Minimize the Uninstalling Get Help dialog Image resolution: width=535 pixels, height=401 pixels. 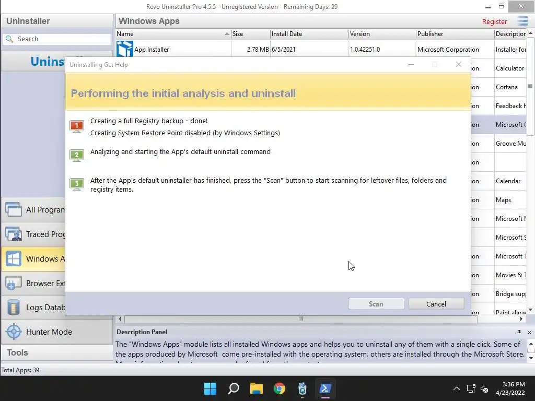click(411, 64)
